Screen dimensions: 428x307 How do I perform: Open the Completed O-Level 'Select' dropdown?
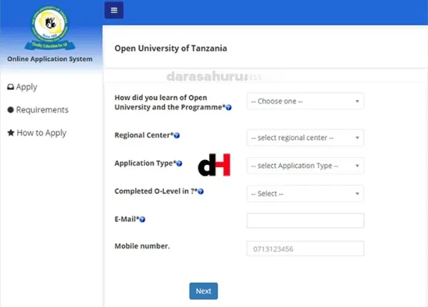(x=305, y=193)
